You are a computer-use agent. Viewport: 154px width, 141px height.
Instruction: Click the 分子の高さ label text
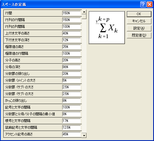[x=13, y=60]
